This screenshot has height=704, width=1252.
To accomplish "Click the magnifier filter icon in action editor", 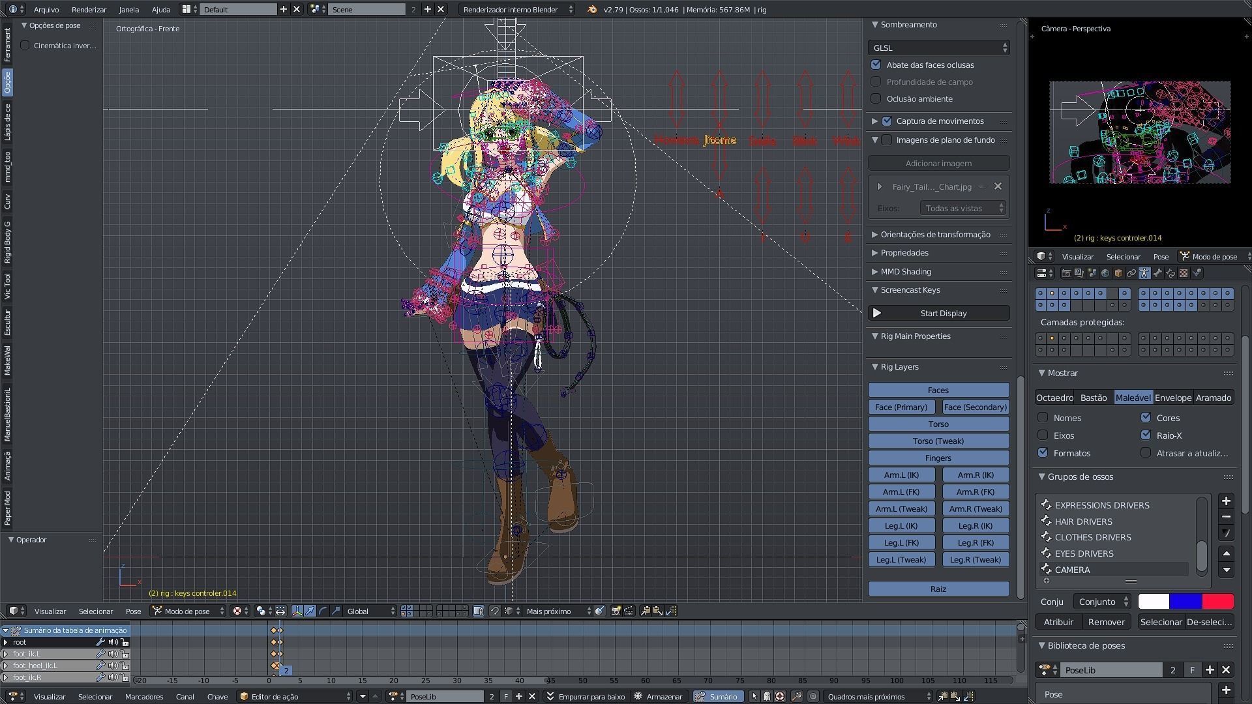I will 797,696.
